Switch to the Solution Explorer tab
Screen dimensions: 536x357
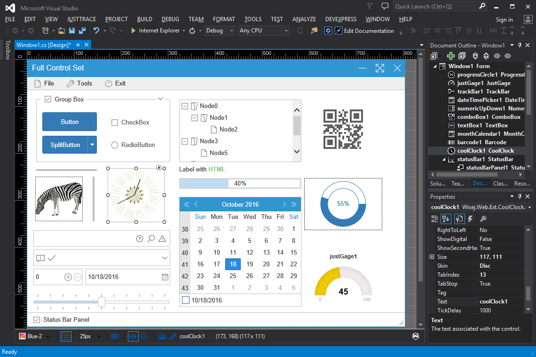pos(438,184)
